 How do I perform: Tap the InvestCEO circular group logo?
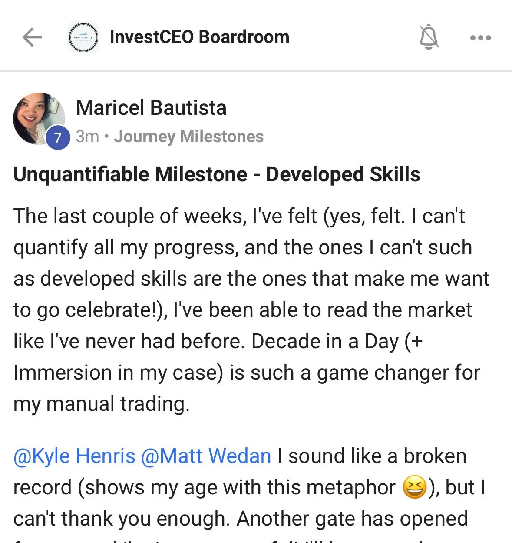[x=83, y=37]
